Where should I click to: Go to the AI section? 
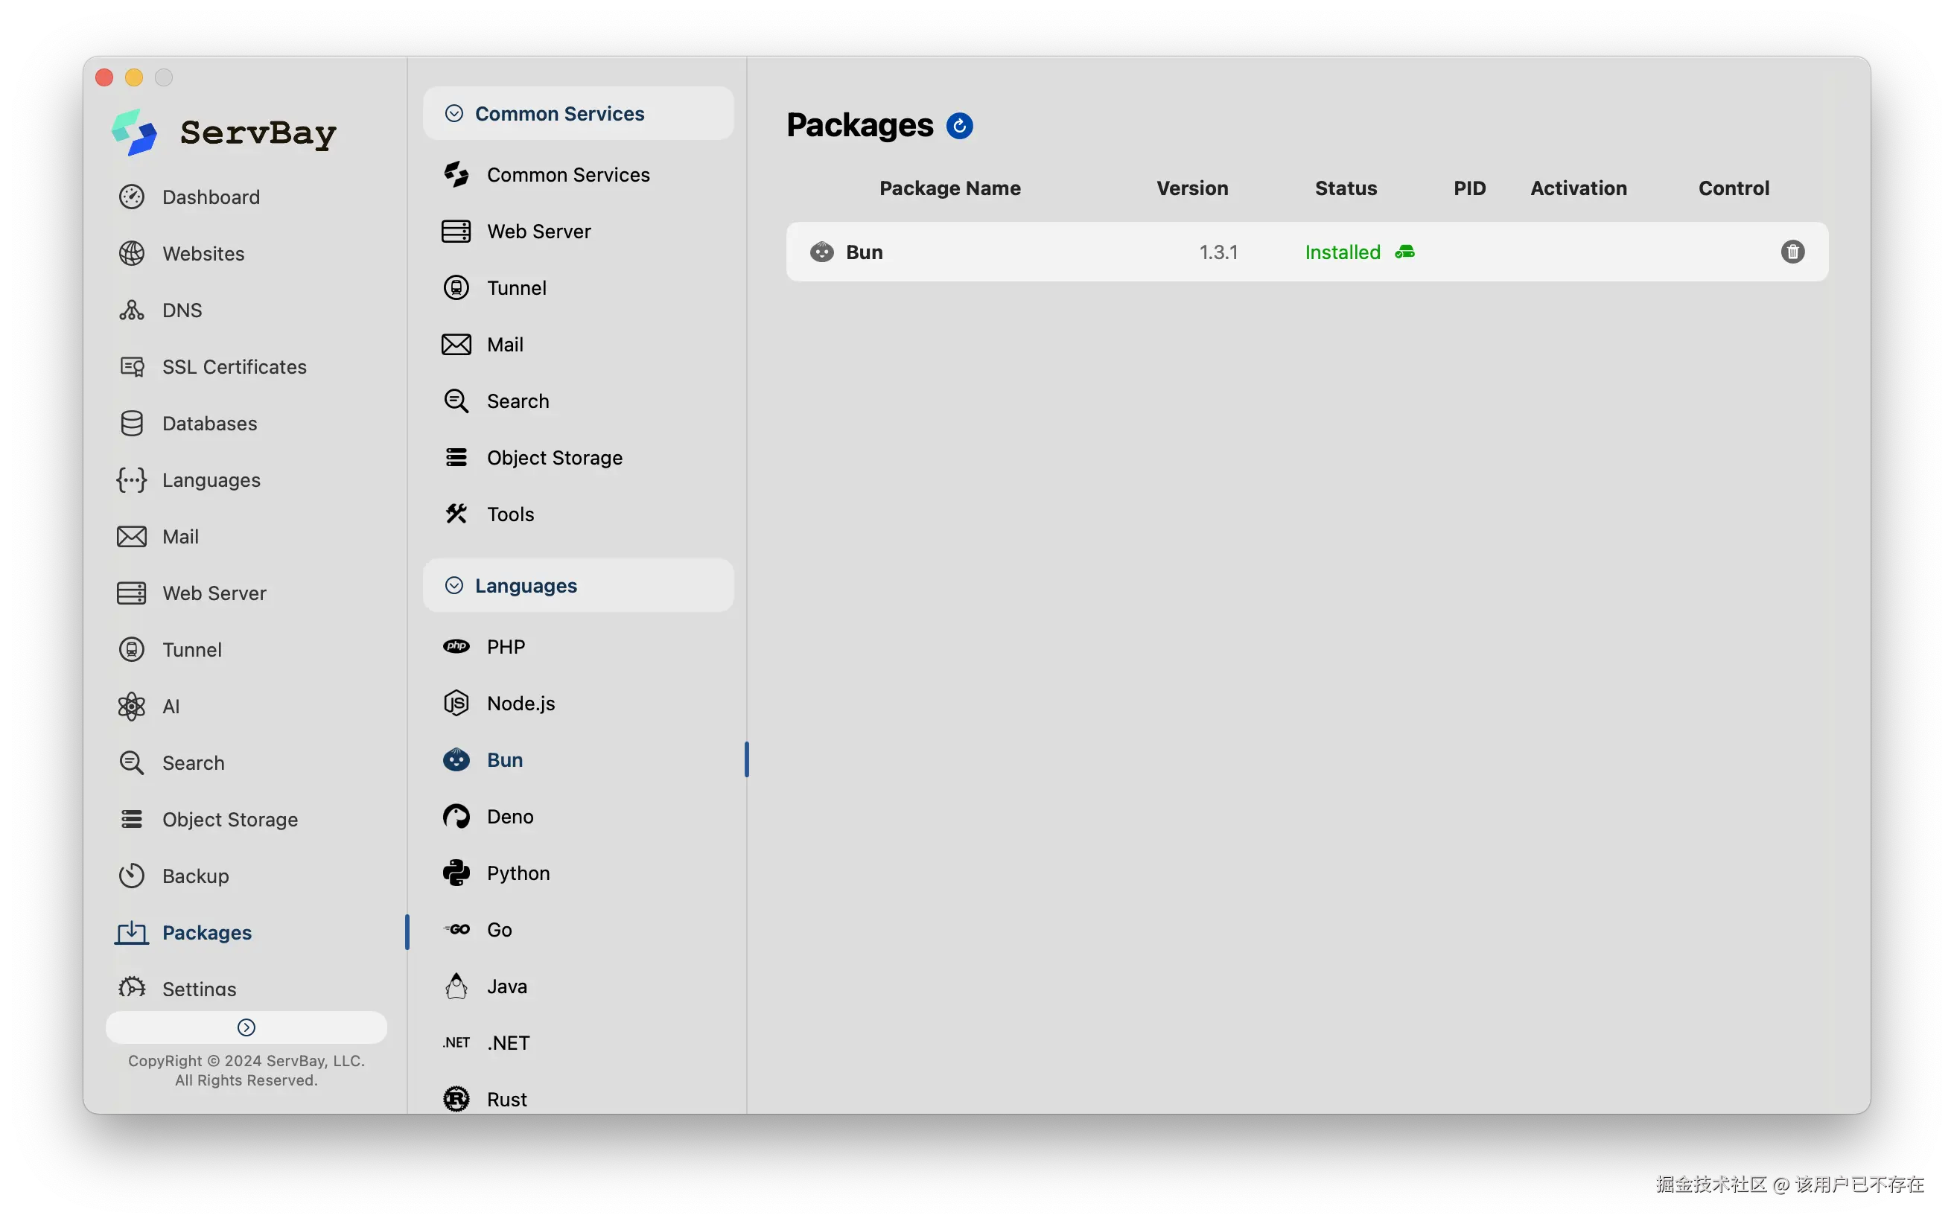pyautogui.click(x=171, y=706)
